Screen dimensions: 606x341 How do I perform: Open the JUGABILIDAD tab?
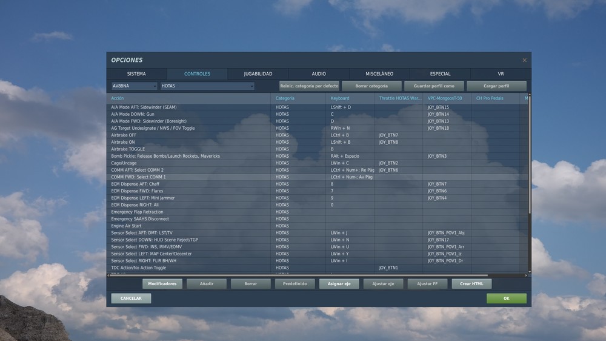[258, 73]
